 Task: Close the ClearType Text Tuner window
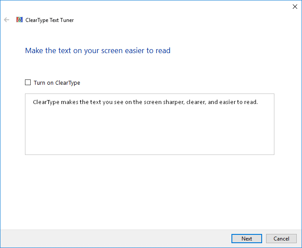[x=294, y=7]
